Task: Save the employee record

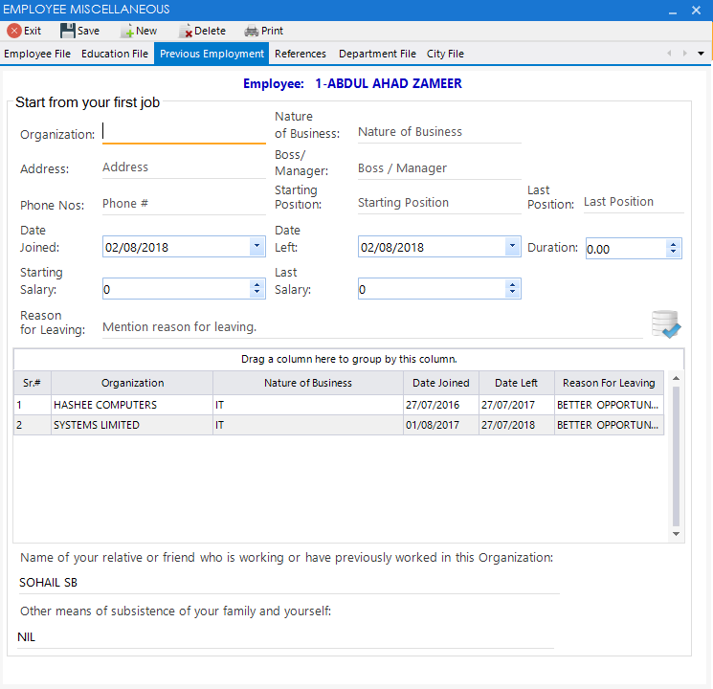Action: (79, 31)
